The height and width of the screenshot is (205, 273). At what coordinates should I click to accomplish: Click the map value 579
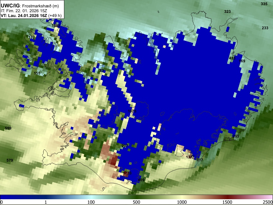(x=10, y=160)
